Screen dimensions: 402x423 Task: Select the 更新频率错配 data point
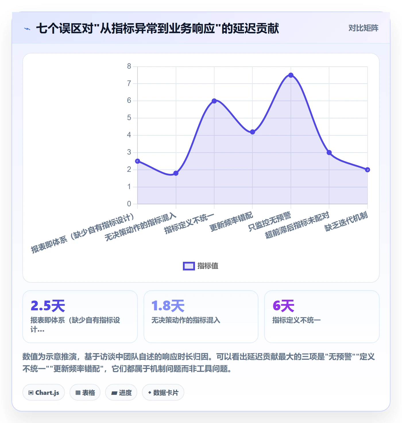pos(252,132)
